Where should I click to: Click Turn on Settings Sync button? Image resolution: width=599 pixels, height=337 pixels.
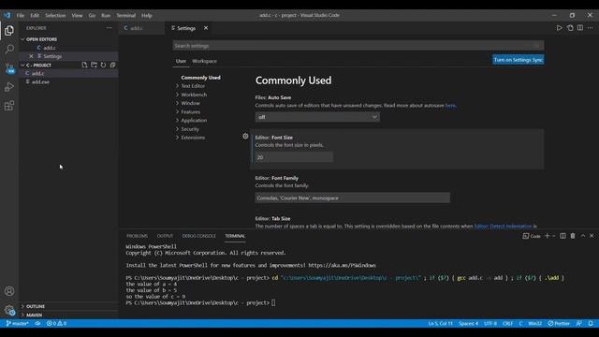point(519,60)
